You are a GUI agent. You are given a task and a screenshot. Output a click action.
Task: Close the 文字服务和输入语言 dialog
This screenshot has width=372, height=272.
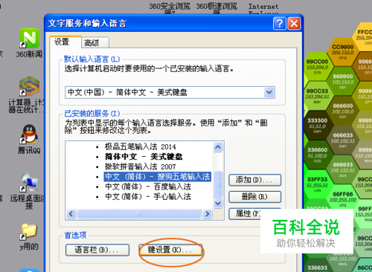pyautogui.click(x=294, y=24)
